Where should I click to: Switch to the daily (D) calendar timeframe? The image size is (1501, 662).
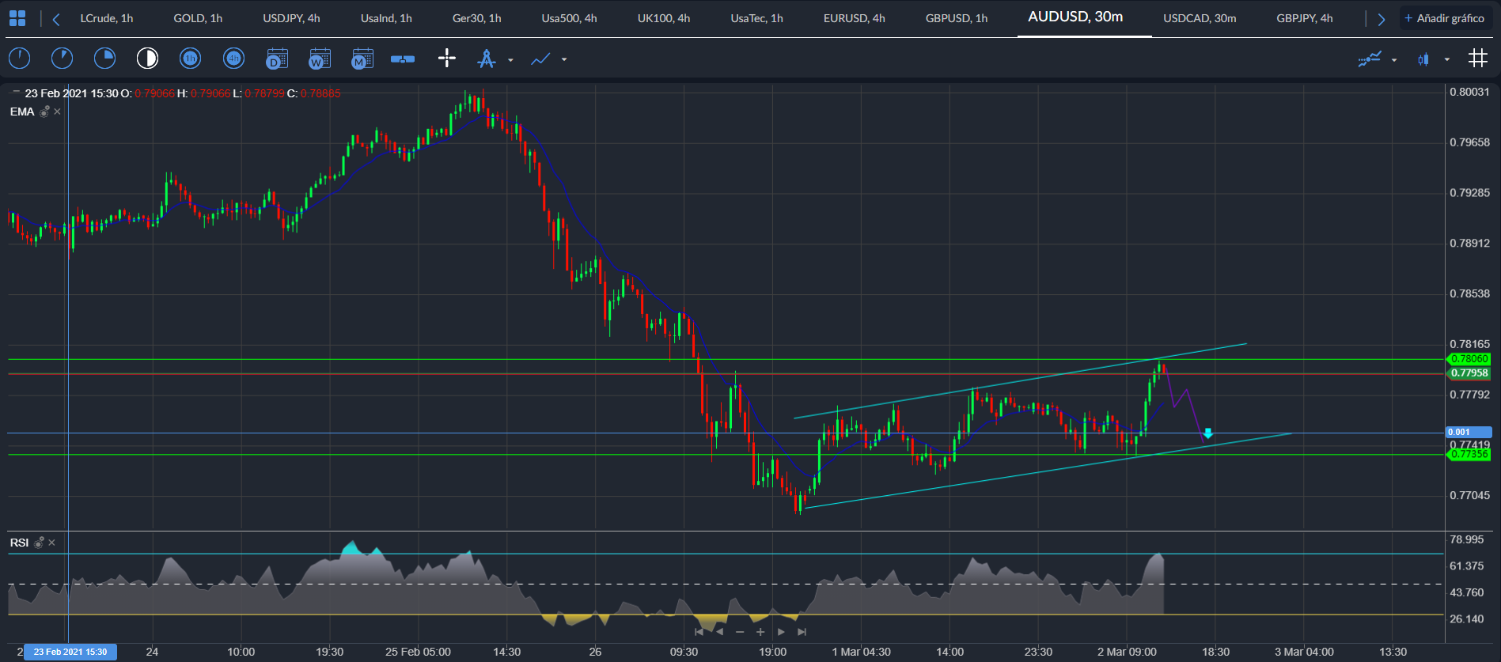[x=277, y=59]
